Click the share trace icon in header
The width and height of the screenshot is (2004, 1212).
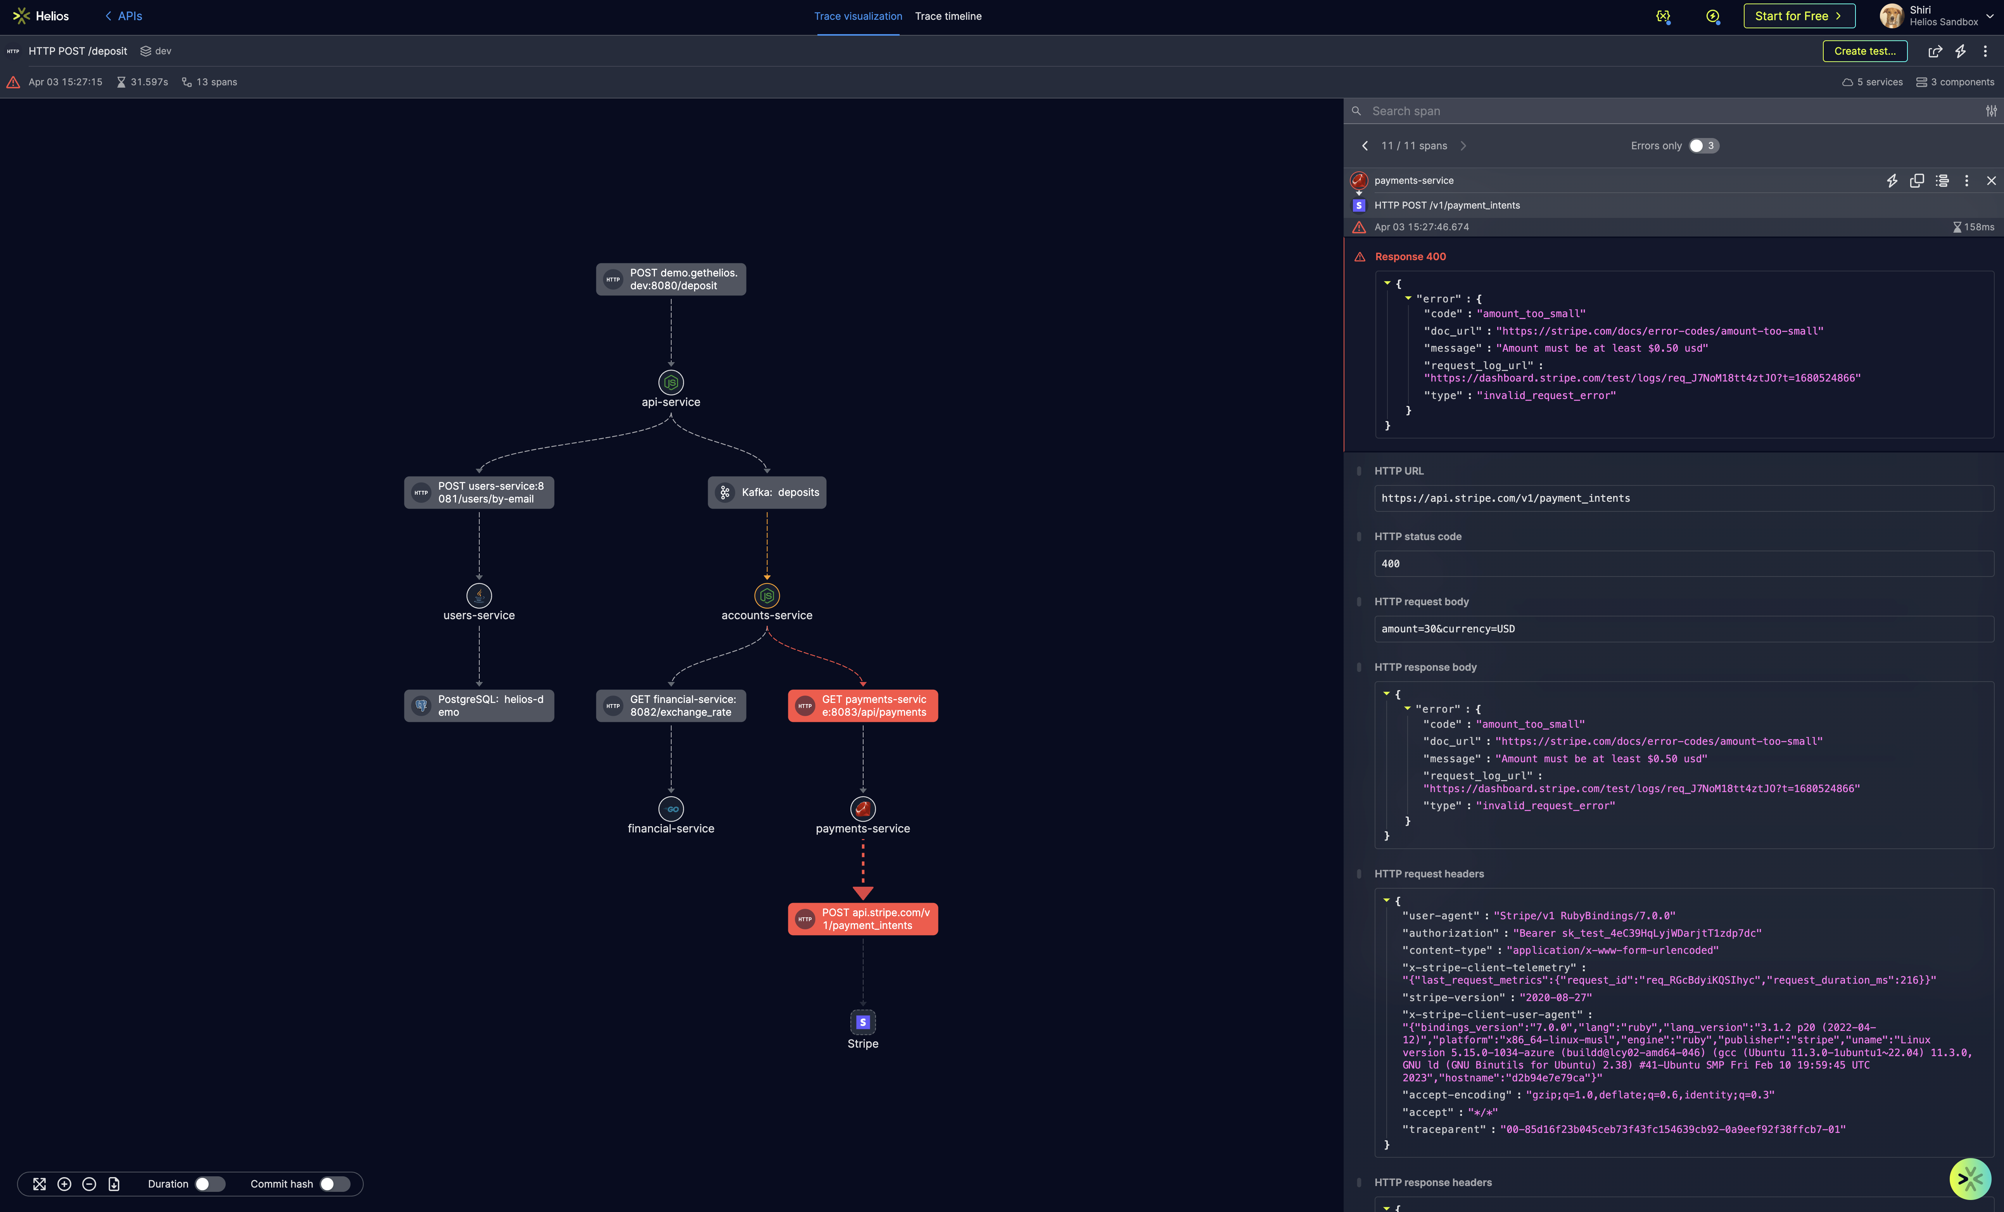click(x=1935, y=51)
